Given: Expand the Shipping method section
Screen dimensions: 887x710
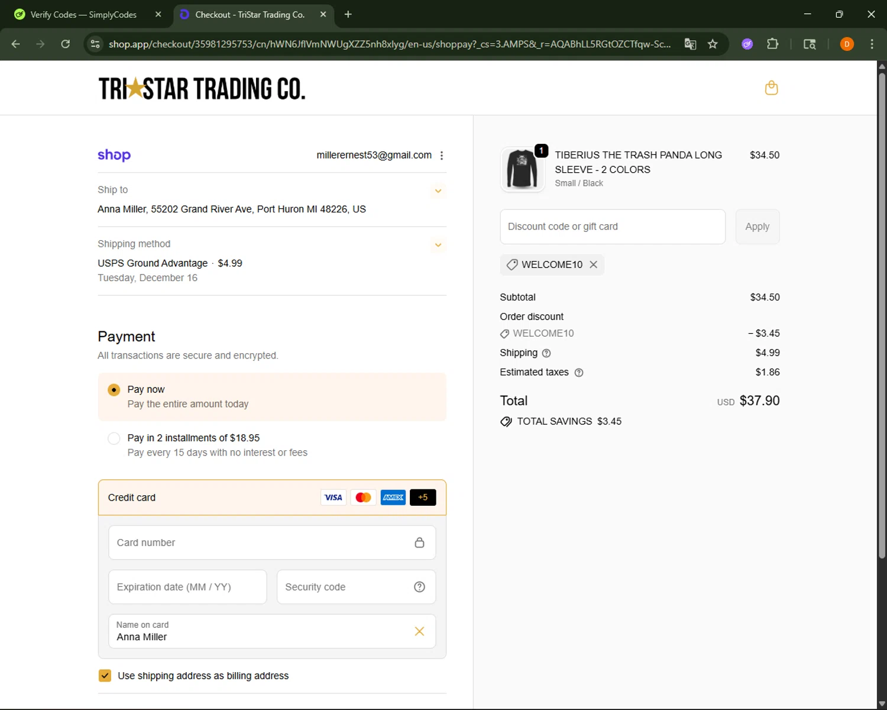Looking at the screenshot, I should coord(438,245).
